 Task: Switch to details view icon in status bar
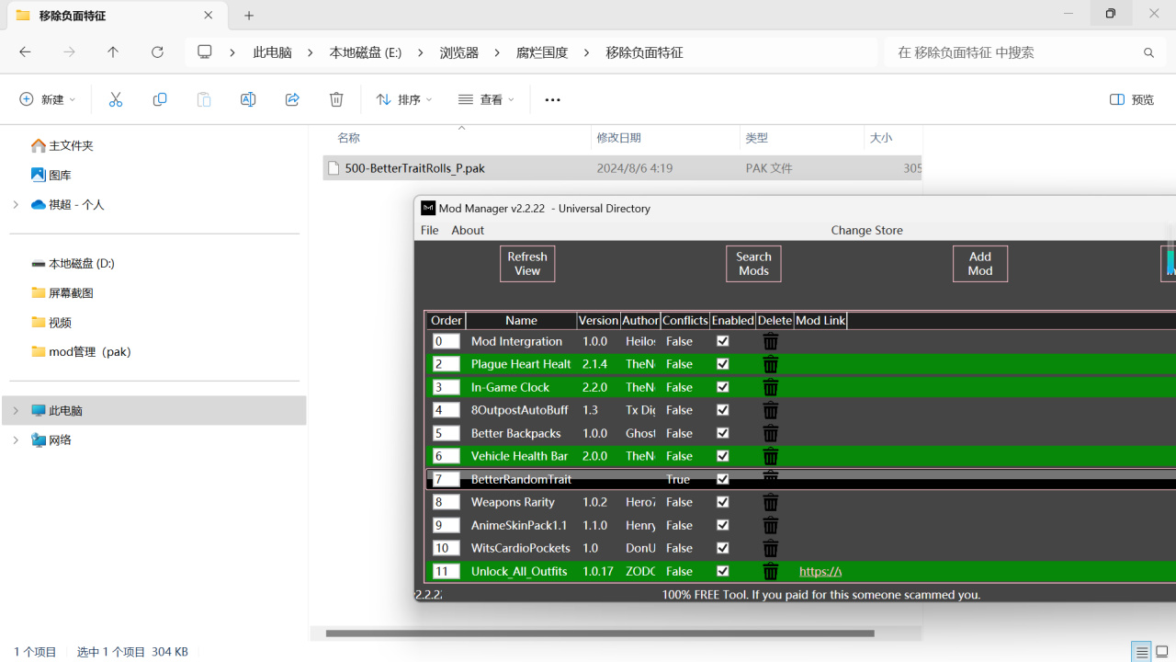coord(1142,652)
